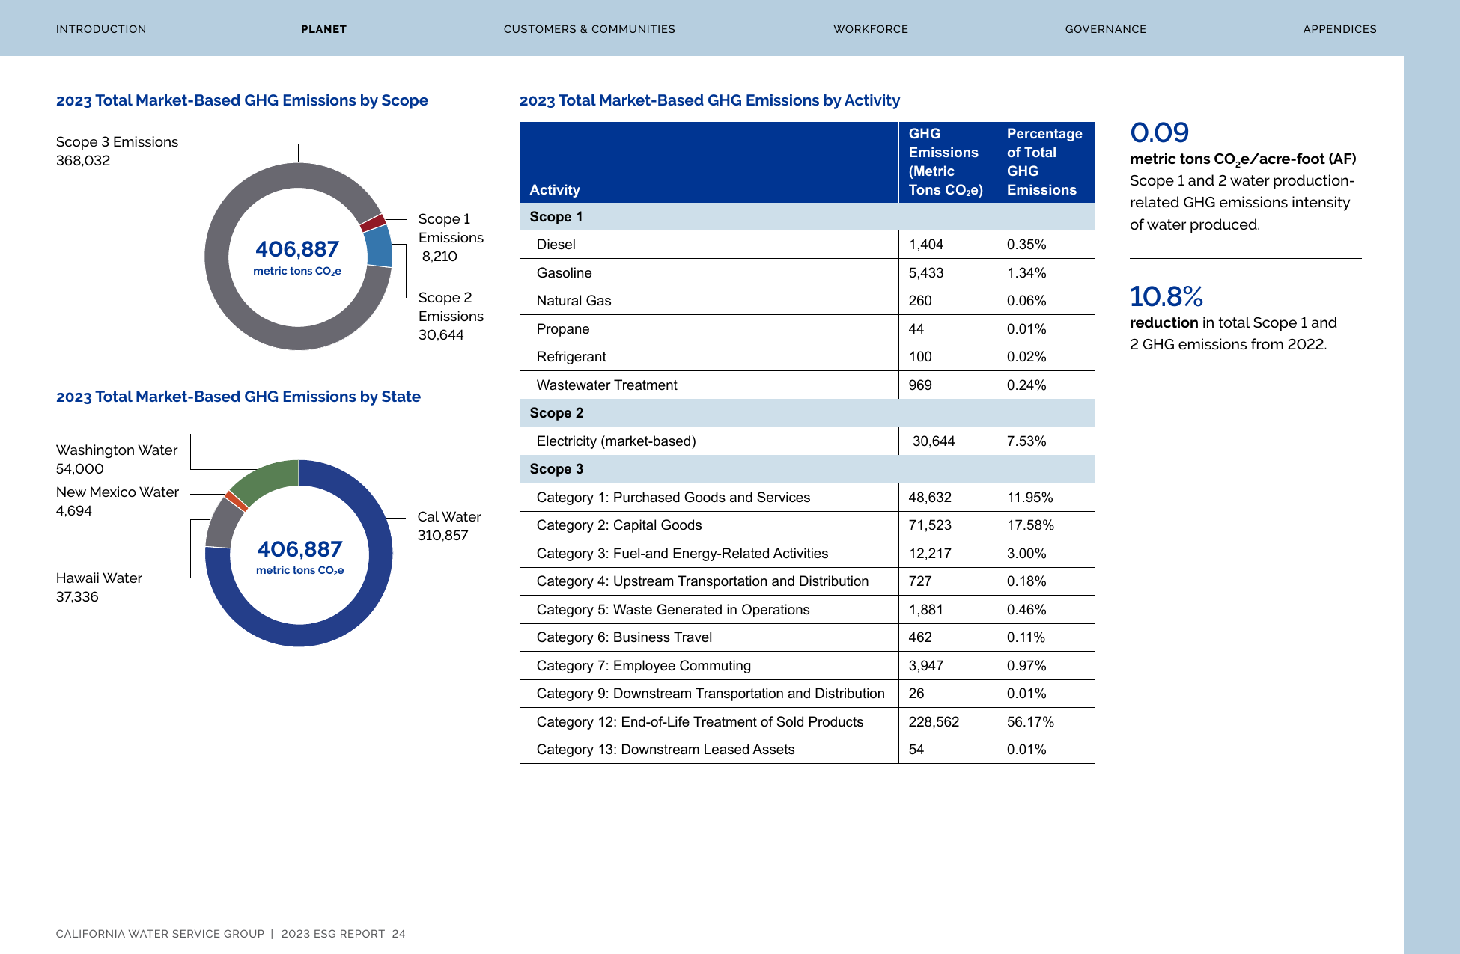
Task: Click Category 5 Waste Generated percentage 0.46%
Action: click(x=1026, y=610)
